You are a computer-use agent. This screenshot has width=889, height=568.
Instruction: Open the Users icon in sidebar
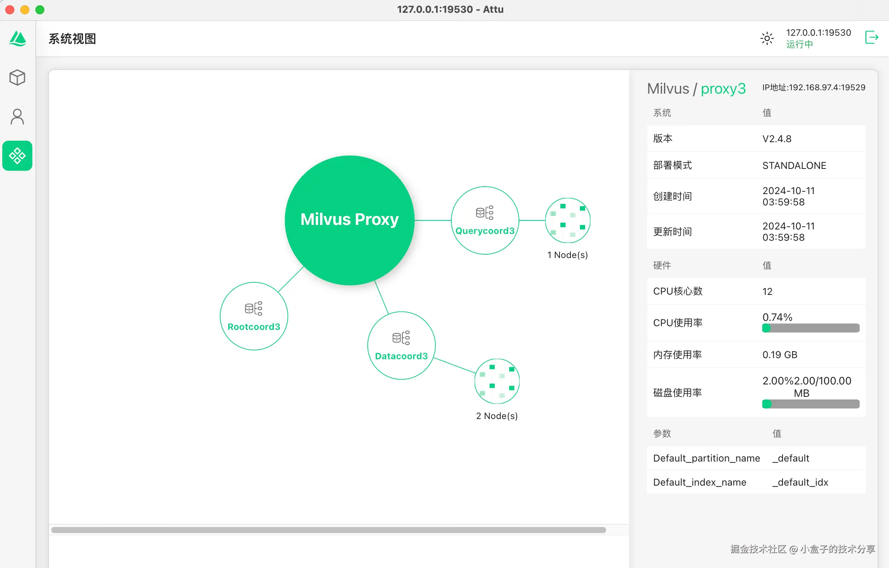(x=17, y=117)
